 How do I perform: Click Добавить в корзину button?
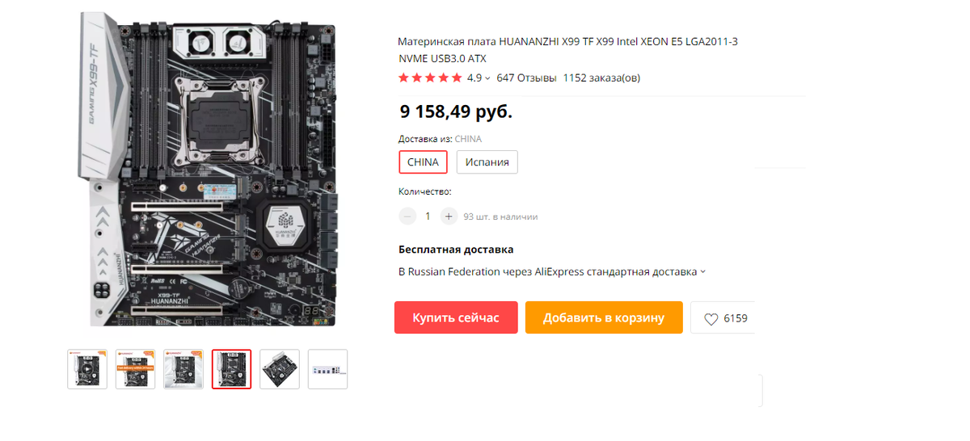[x=604, y=318]
